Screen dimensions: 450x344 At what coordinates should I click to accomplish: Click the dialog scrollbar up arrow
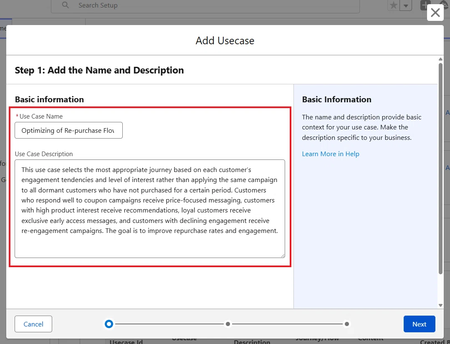pos(440,59)
